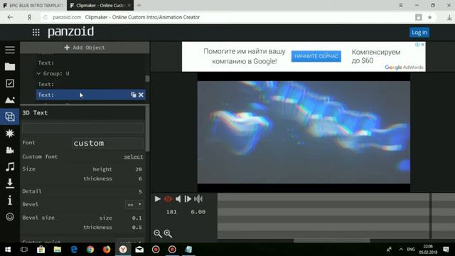This screenshot has width=455, height=256.
Task: Go back in browser
Action: (x=11, y=17)
